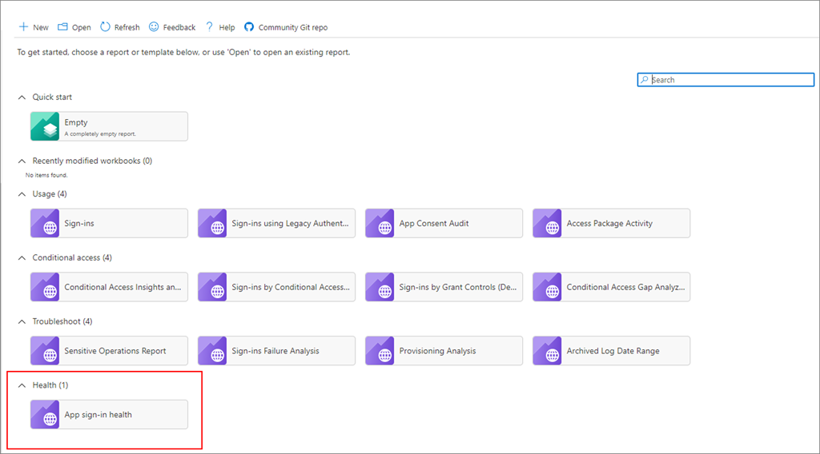
Task: Collapse the Troubleshoot section chevron
Action: [22, 322]
